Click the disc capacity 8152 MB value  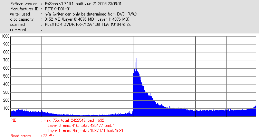point(87,19)
